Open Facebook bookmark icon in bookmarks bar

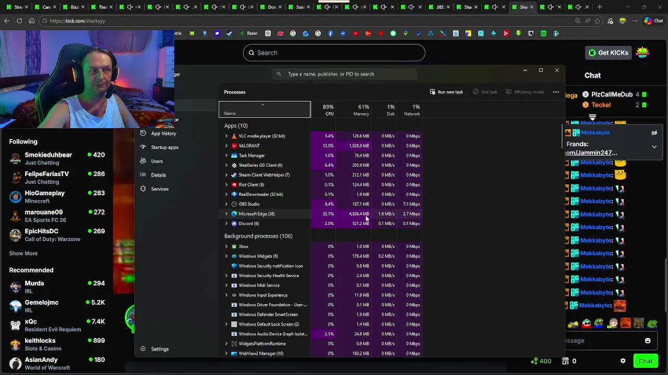pos(330,33)
